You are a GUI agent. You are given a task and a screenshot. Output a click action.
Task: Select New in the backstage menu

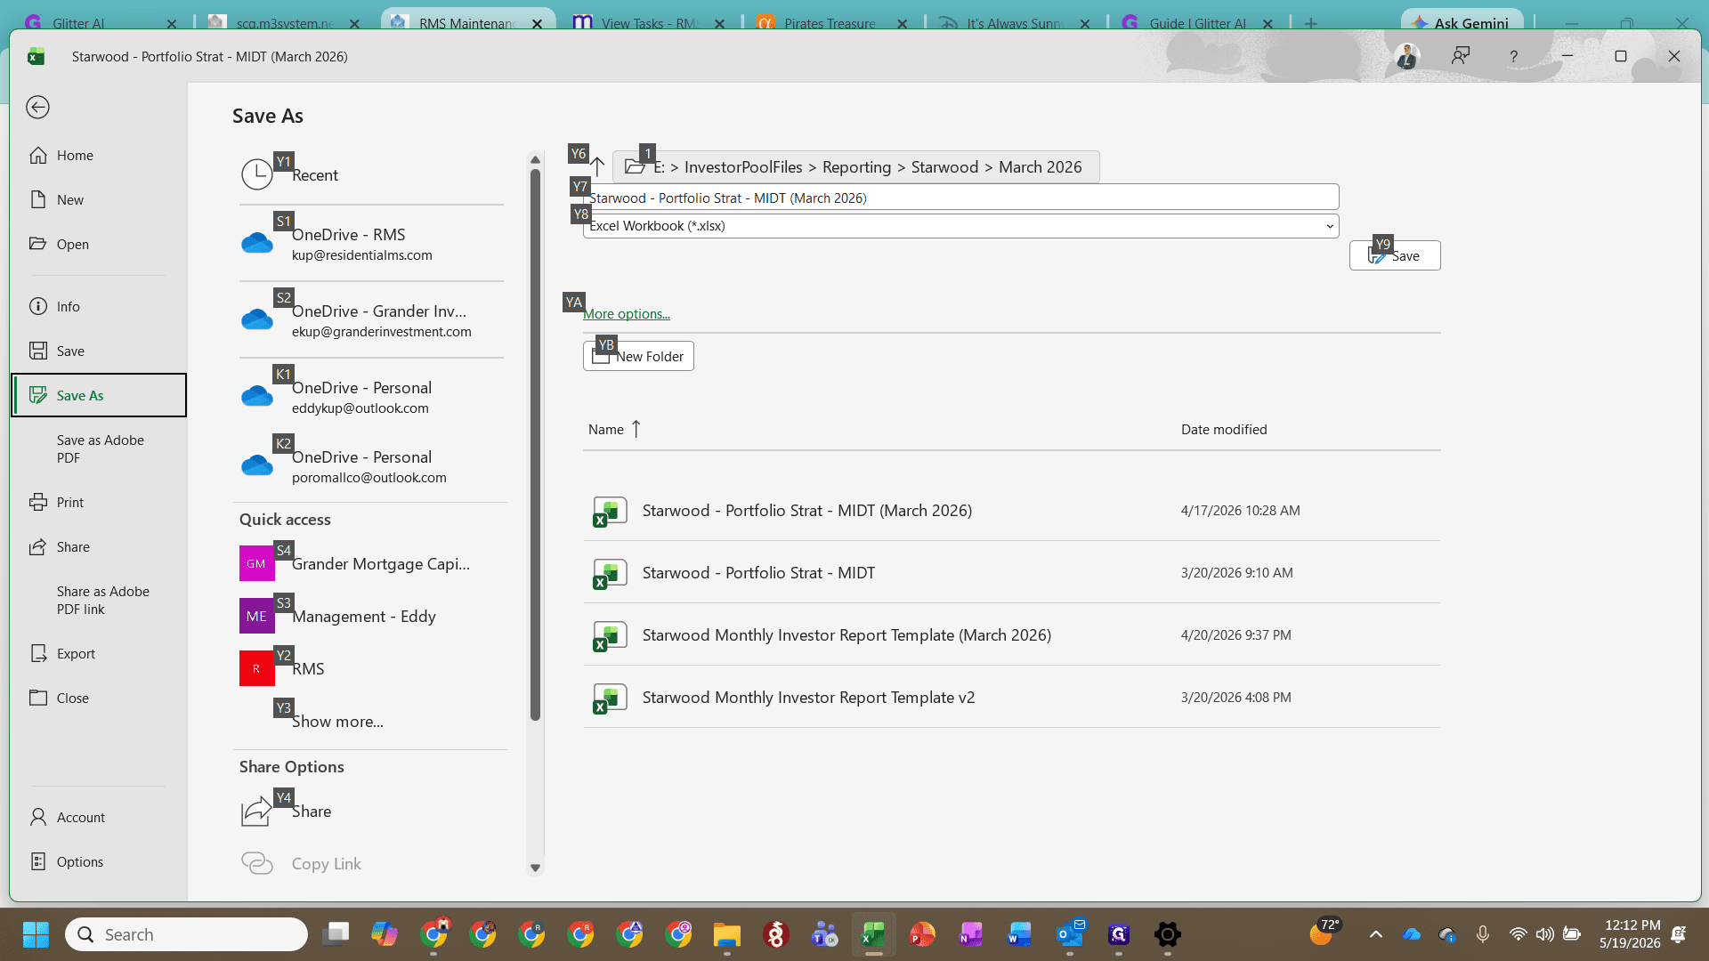click(x=99, y=199)
